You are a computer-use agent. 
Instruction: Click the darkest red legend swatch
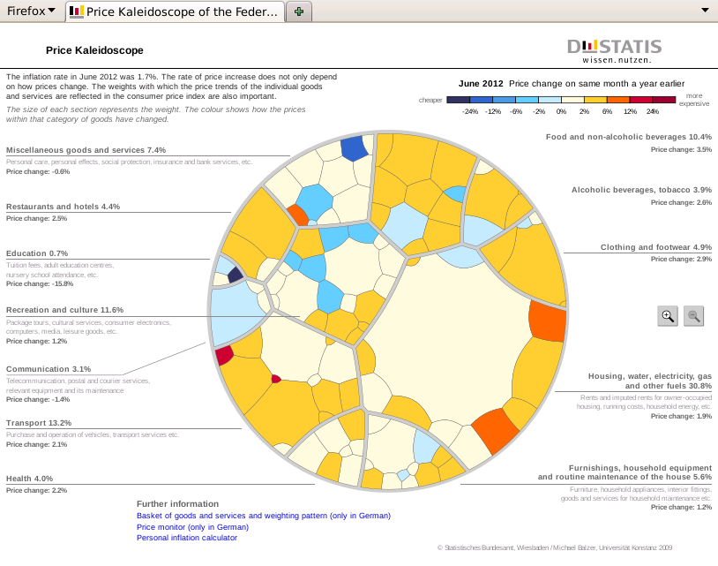click(x=664, y=100)
